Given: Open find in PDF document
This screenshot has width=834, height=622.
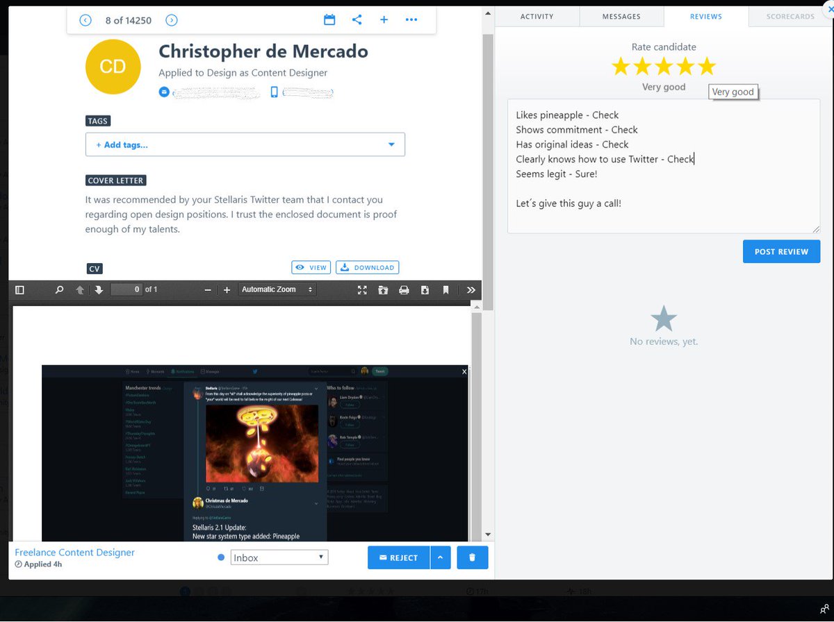Looking at the screenshot, I should pyautogui.click(x=60, y=289).
